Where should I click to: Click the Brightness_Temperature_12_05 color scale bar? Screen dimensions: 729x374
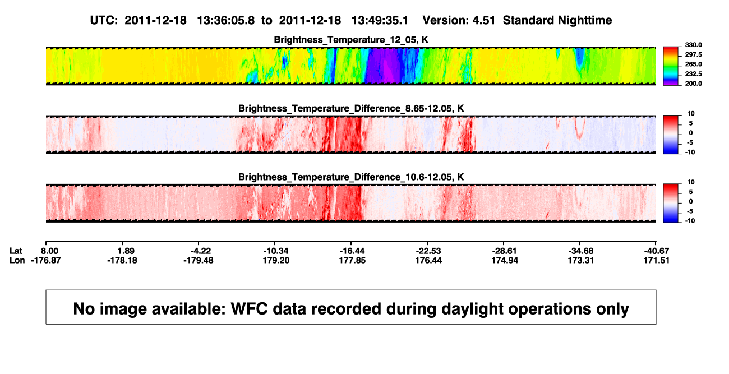(671, 66)
